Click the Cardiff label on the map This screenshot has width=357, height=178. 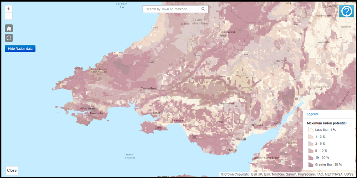pyautogui.click(x=241, y=139)
